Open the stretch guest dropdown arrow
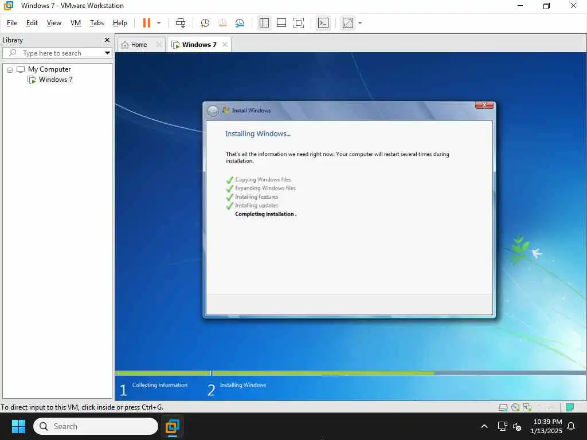587x440 pixels. 360,23
